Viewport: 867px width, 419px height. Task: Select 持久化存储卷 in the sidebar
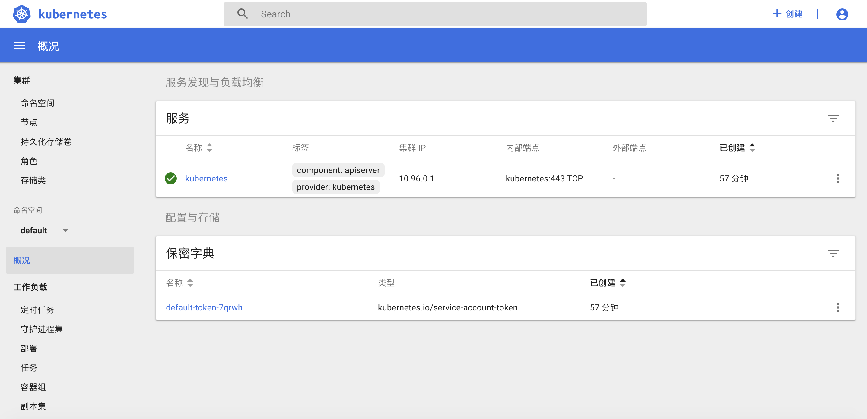point(46,142)
